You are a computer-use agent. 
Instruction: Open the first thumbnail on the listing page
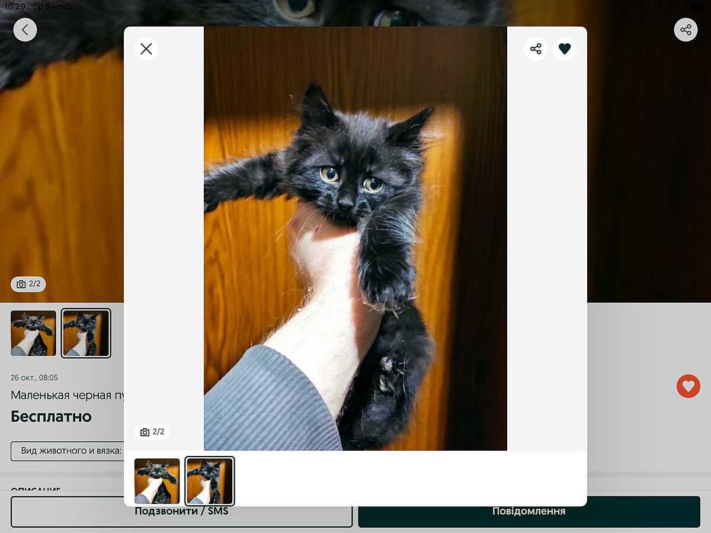[x=33, y=333]
